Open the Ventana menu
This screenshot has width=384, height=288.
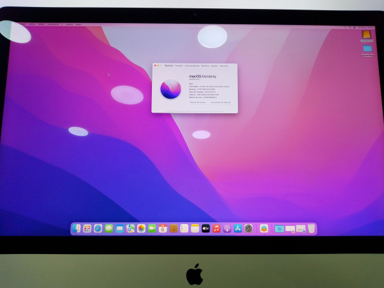point(69,24)
